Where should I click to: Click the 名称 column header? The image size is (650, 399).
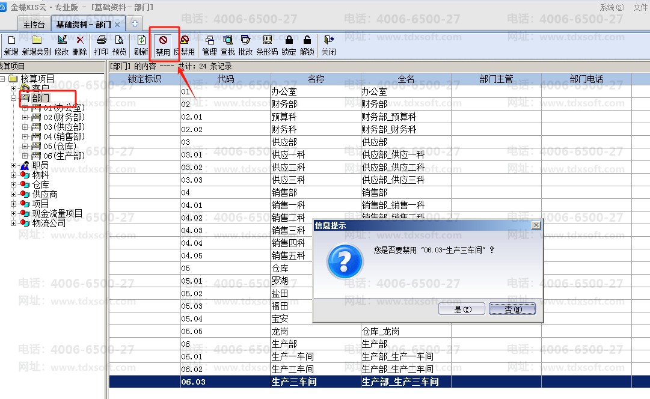pyautogui.click(x=316, y=79)
